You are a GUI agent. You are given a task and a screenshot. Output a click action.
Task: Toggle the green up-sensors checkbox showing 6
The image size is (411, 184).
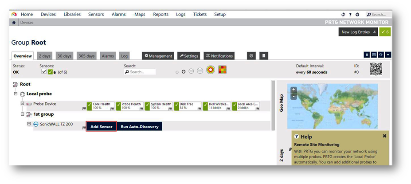coord(50,72)
